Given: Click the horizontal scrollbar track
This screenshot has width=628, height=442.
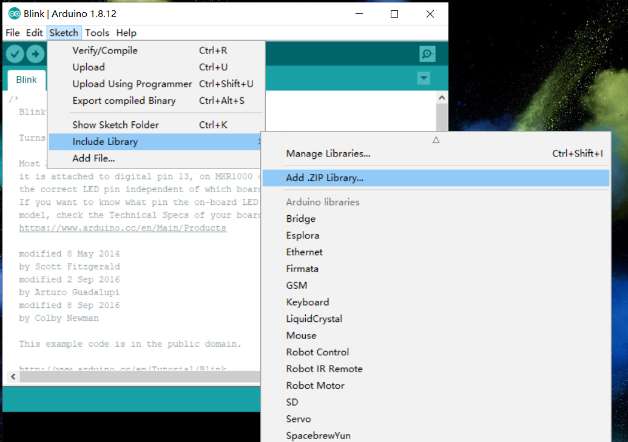Looking at the screenshot, I should [x=140, y=377].
